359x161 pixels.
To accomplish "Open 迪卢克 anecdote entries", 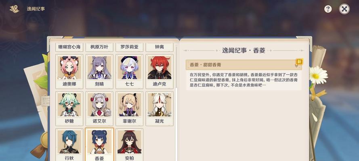I will (x=160, y=71).
